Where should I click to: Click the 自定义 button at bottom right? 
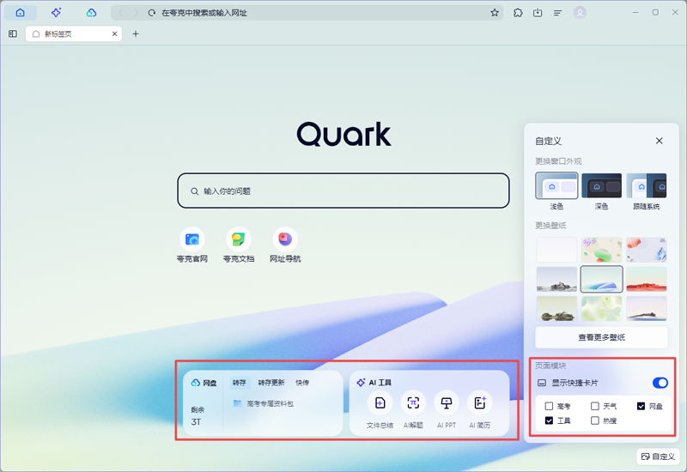tap(658, 457)
